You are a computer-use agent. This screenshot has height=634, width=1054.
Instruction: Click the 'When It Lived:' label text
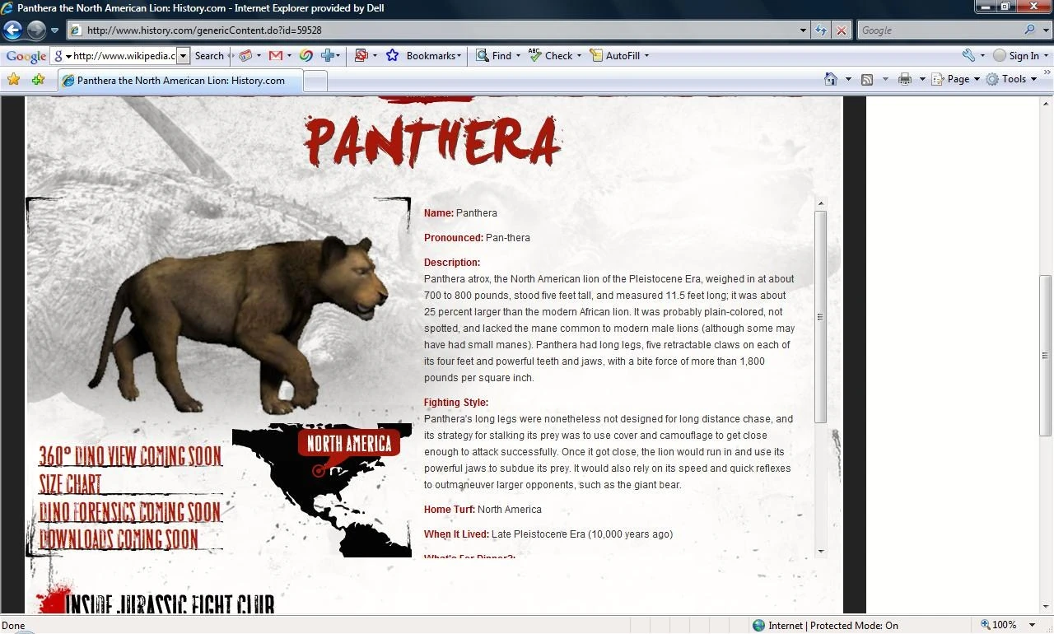click(456, 534)
